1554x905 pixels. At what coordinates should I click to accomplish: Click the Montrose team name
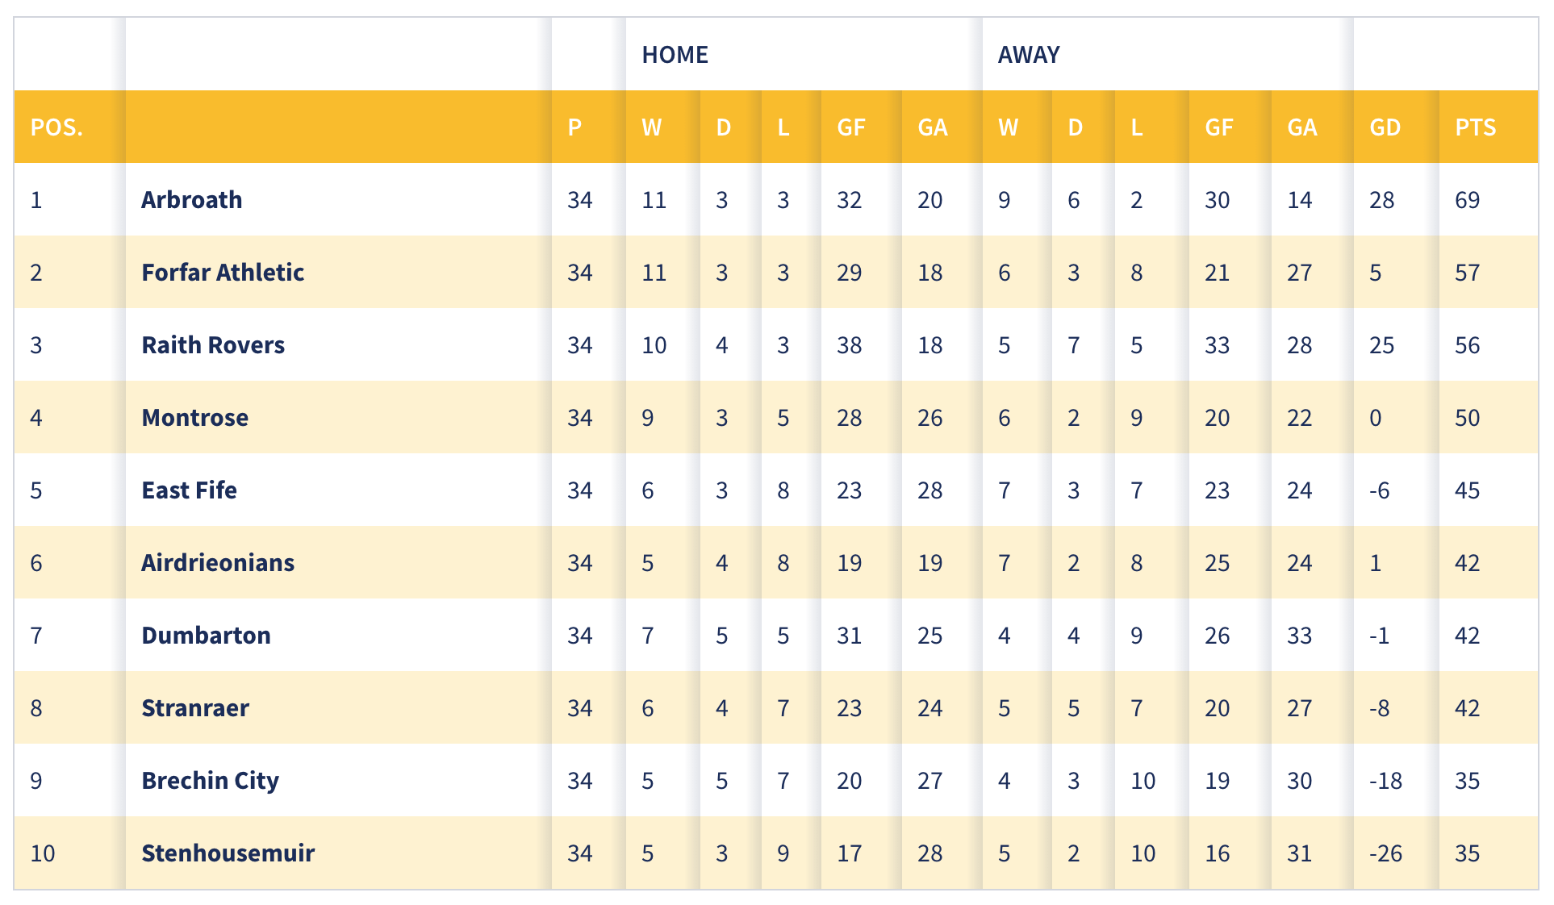click(194, 418)
